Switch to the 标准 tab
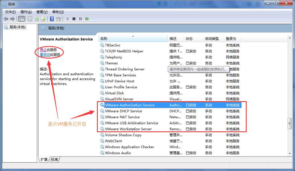 (x=54, y=160)
